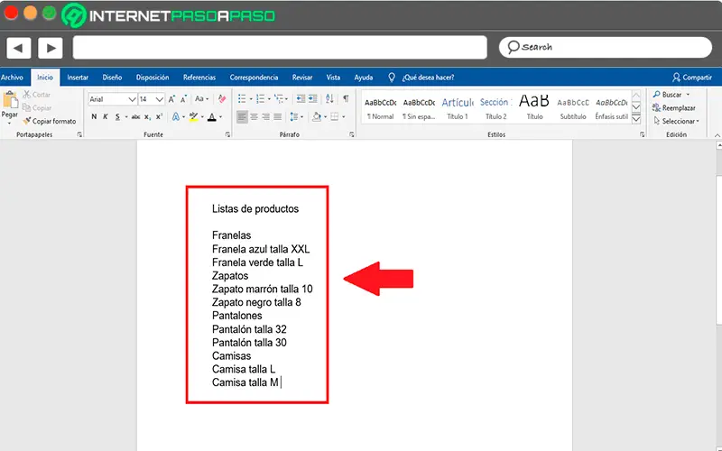Center align the paragraph text

tap(254, 117)
